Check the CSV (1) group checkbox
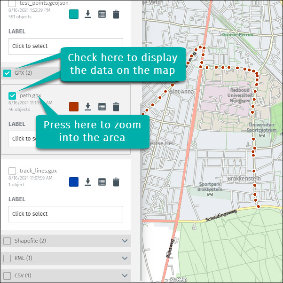Viewport: 283px width, 283px height. click(x=7, y=275)
